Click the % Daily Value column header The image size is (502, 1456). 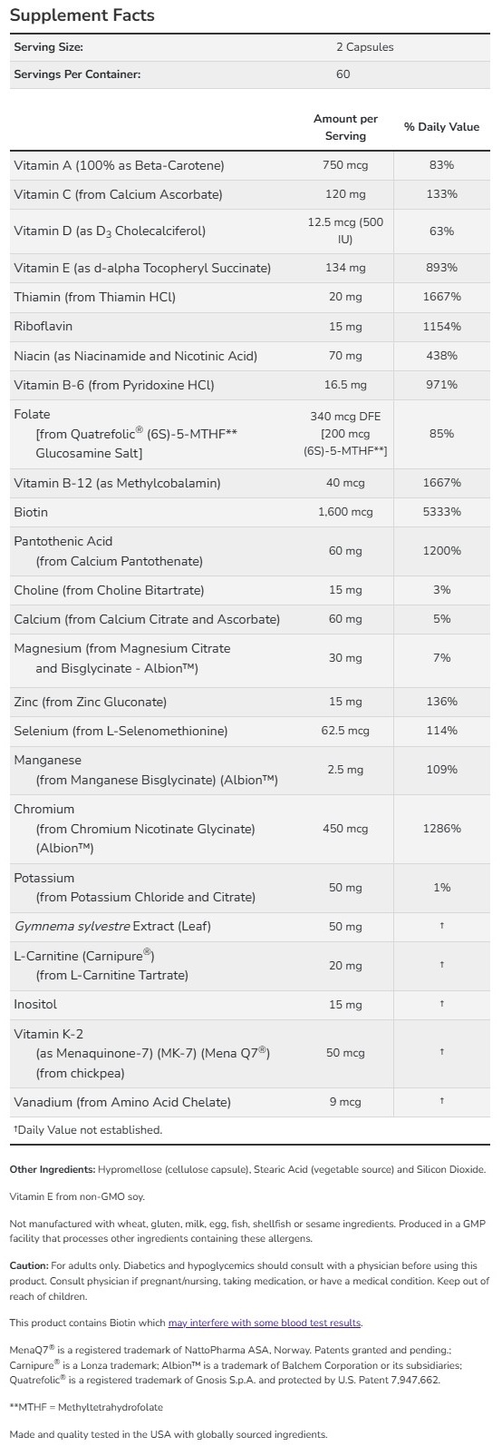pyautogui.click(x=441, y=127)
